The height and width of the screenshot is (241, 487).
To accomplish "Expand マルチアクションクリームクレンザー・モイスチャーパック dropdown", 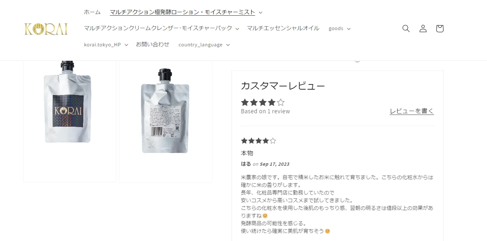I will click(162, 28).
